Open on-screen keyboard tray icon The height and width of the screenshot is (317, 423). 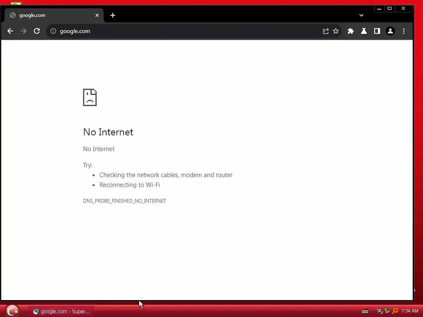point(365,311)
